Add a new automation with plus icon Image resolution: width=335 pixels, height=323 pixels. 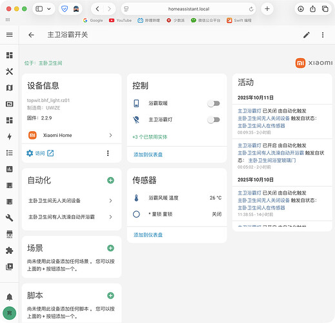point(110,180)
